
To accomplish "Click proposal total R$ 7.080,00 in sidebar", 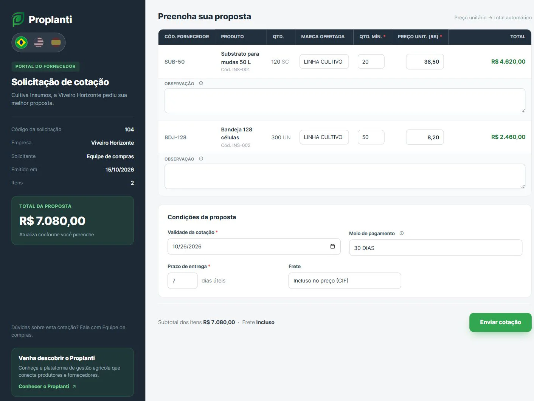I will 52,221.
